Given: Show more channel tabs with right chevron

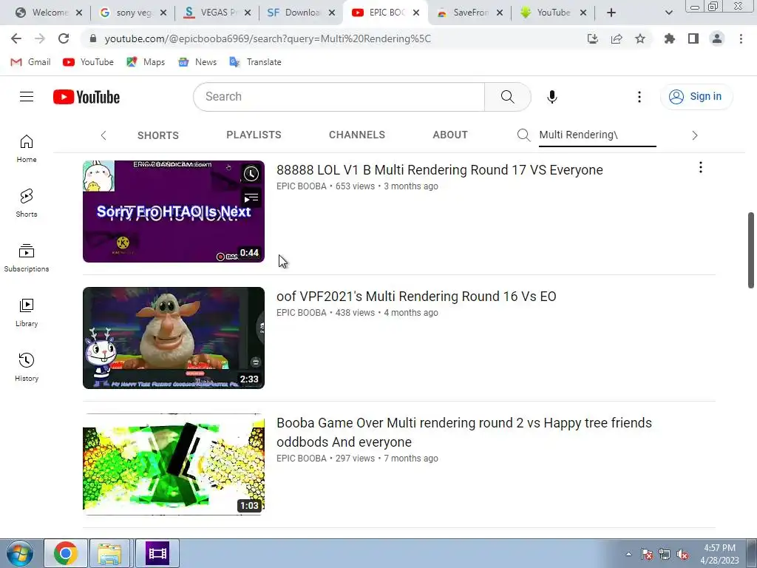Looking at the screenshot, I should [695, 136].
